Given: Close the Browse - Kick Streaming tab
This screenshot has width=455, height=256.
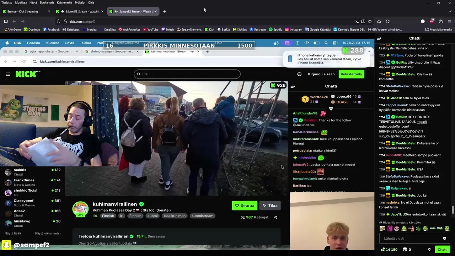Looking at the screenshot, I should [49, 11].
